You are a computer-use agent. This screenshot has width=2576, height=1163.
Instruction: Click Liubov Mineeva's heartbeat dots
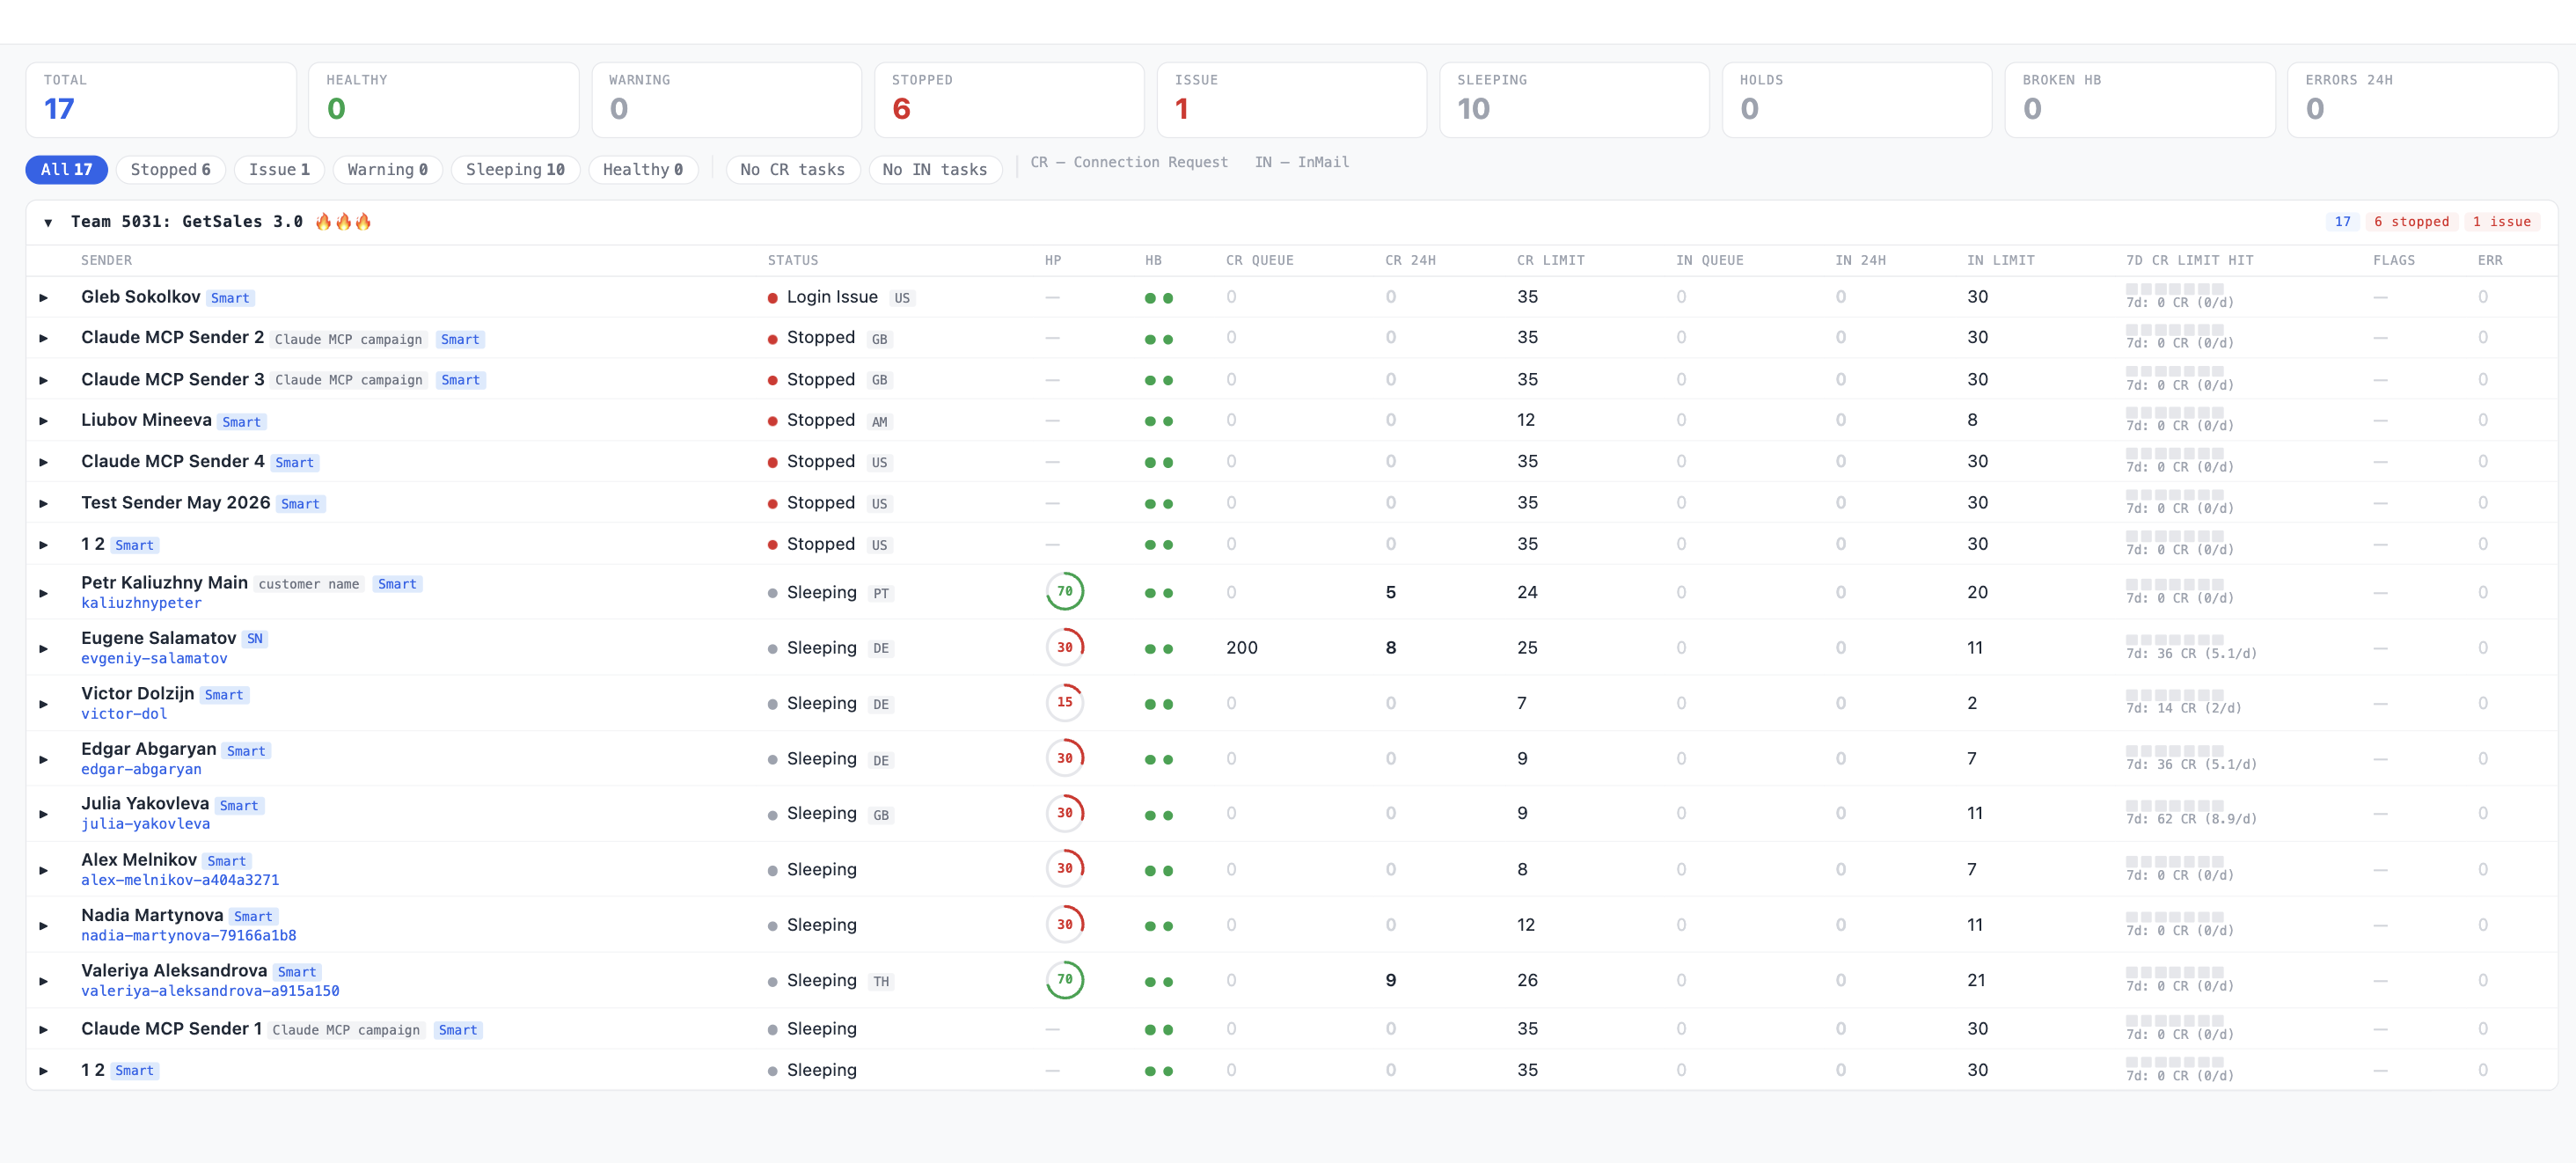(x=1159, y=421)
